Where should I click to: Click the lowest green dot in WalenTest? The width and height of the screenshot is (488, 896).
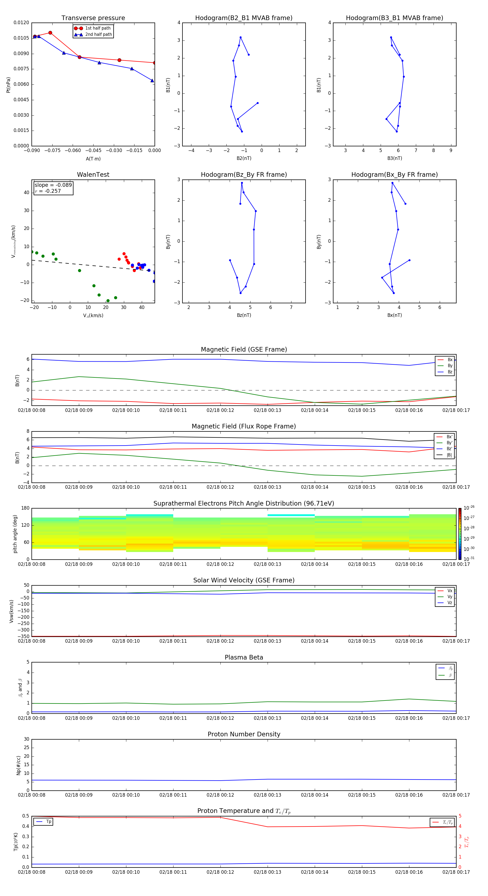click(108, 301)
